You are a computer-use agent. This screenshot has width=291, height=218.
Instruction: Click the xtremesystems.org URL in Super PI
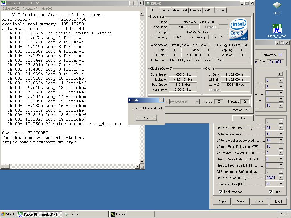(x=39, y=142)
